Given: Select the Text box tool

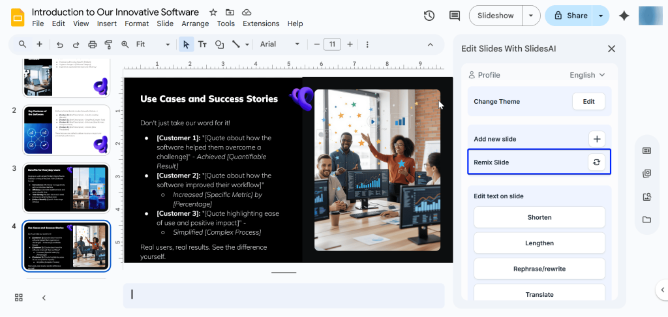Looking at the screenshot, I should 202,44.
